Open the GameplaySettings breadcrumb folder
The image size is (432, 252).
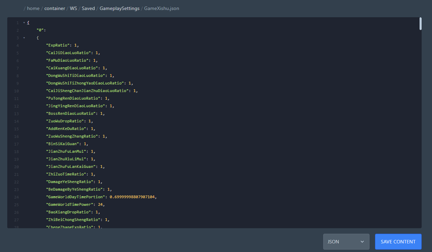[119, 8]
